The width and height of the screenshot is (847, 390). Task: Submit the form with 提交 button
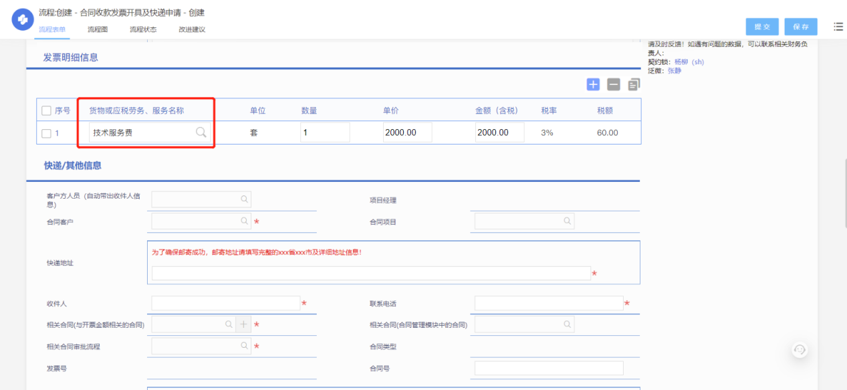tap(762, 27)
